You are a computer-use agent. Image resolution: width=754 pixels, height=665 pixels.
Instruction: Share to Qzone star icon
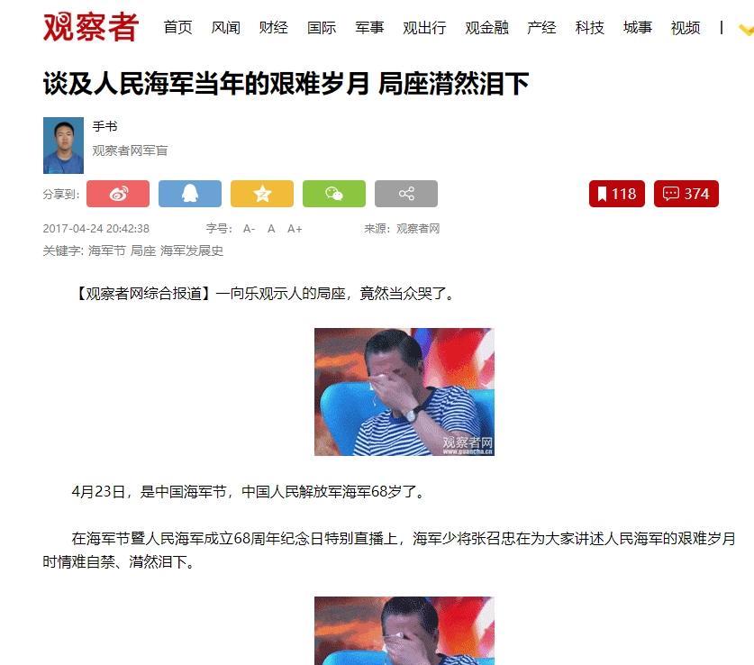point(262,194)
